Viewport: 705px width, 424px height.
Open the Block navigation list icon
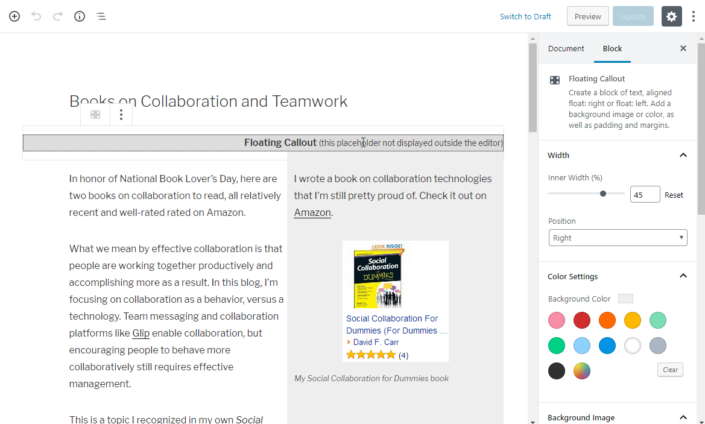pyautogui.click(x=101, y=17)
